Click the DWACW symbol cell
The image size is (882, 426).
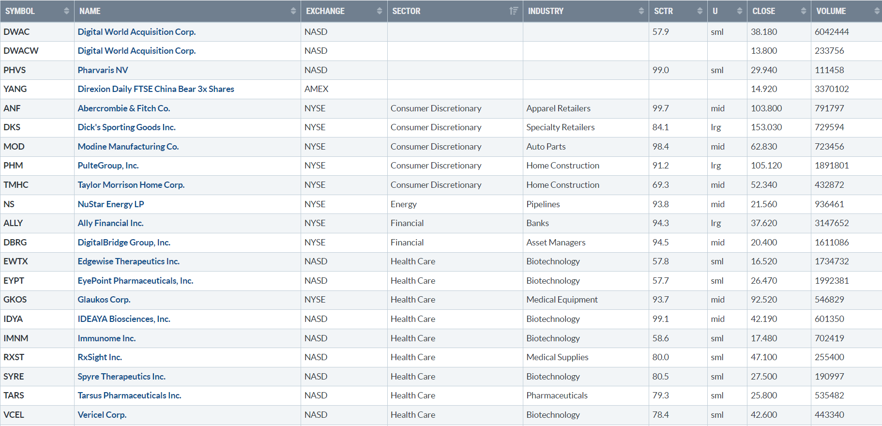click(x=21, y=51)
